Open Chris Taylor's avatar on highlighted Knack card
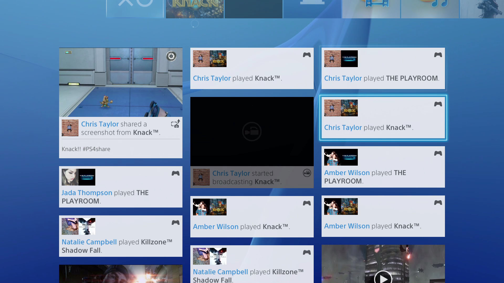The image size is (504, 283). [333, 108]
